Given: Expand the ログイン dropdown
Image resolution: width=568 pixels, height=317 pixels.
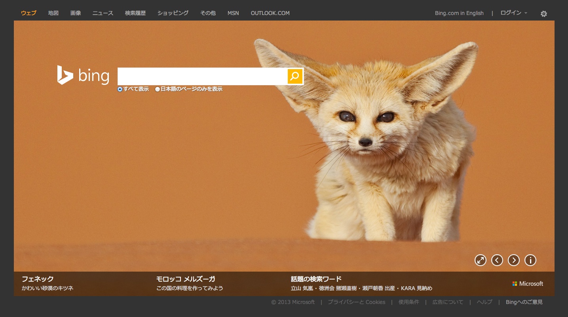Looking at the screenshot, I should coord(513,13).
